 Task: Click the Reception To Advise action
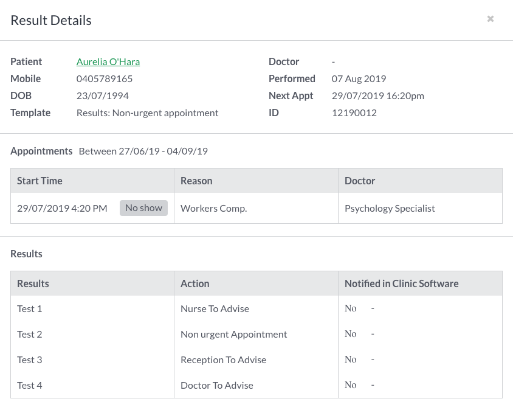[224, 360]
